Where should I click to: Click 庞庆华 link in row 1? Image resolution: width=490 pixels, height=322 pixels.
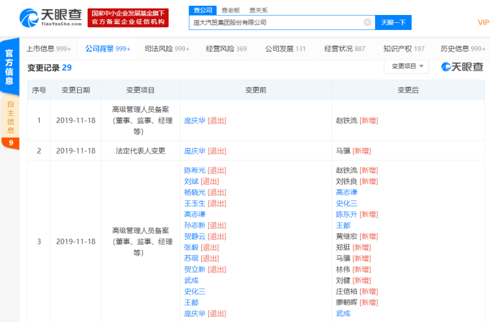195,121
